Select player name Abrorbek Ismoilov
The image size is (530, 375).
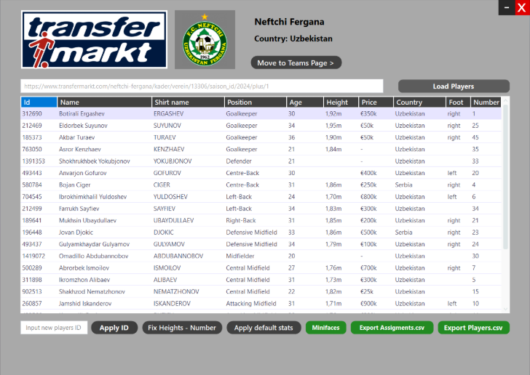tap(84, 268)
